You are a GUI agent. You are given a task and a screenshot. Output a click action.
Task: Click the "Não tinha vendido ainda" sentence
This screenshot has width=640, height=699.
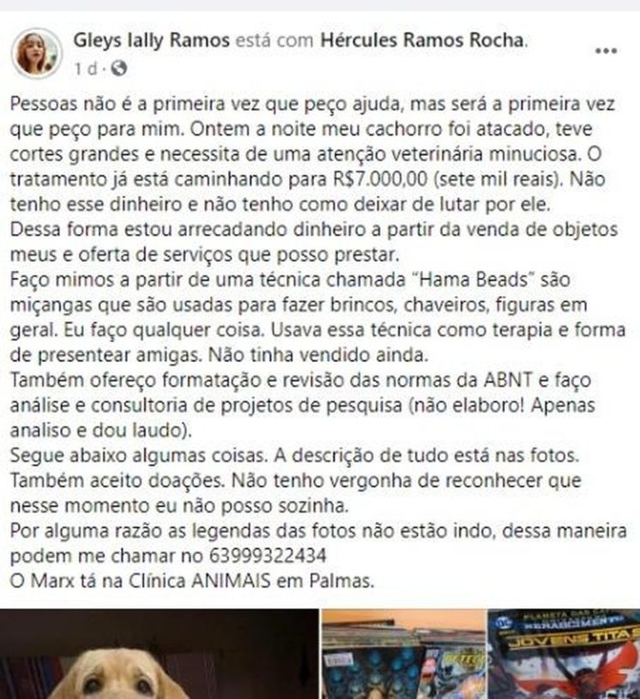coord(318,355)
